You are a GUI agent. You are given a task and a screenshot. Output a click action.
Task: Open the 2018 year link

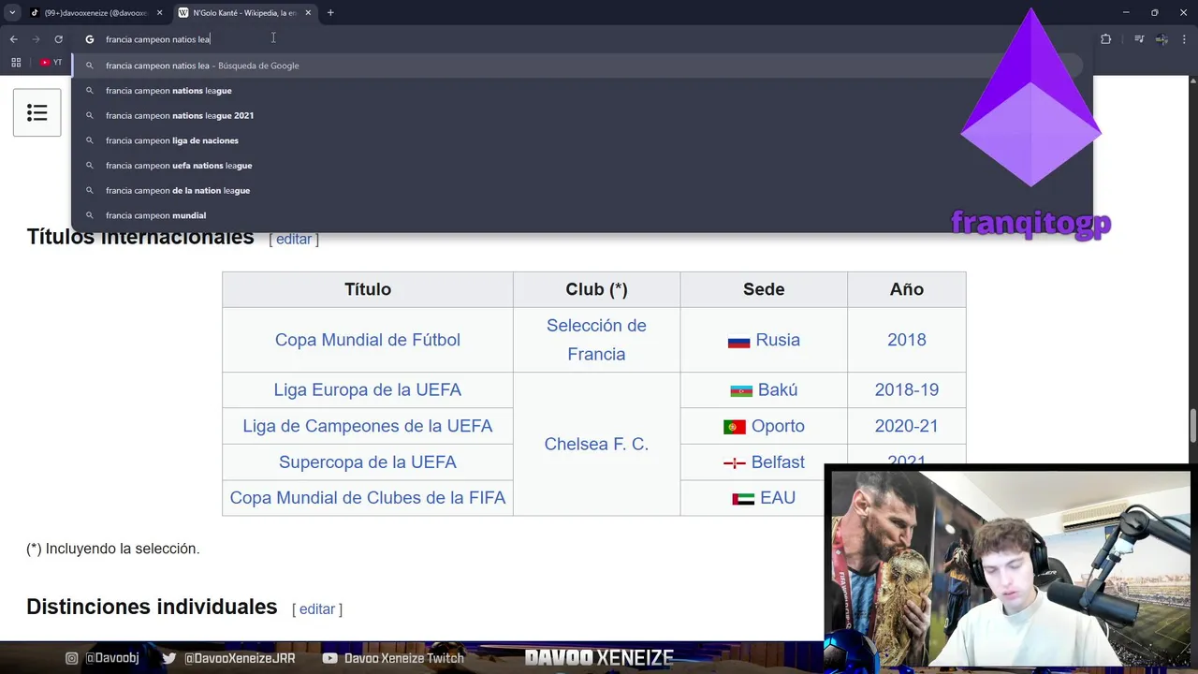coord(907,340)
